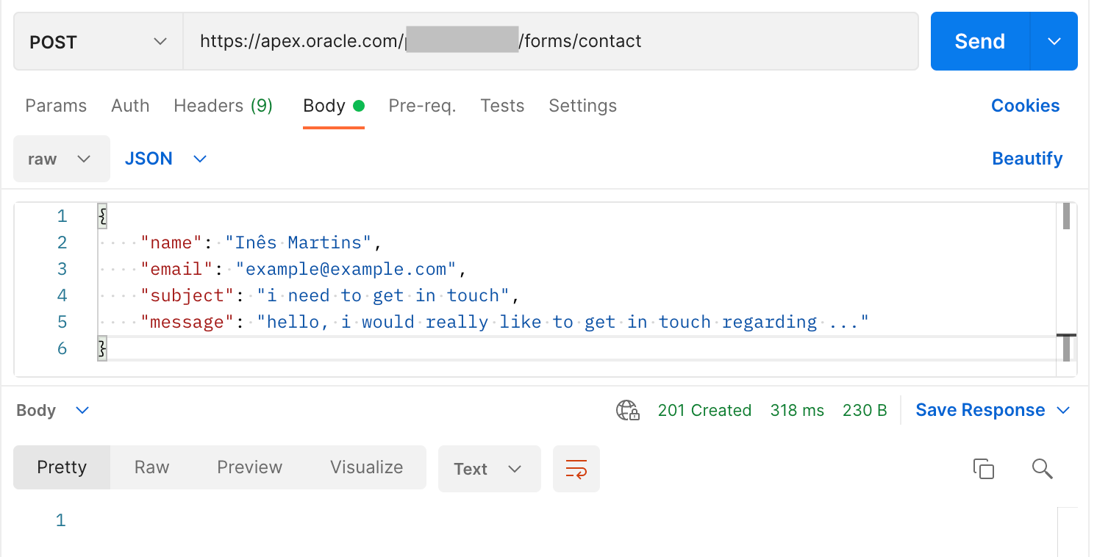The image size is (1097, 557).
Task: Expand the Send button options
Action: click(1054, 41)
